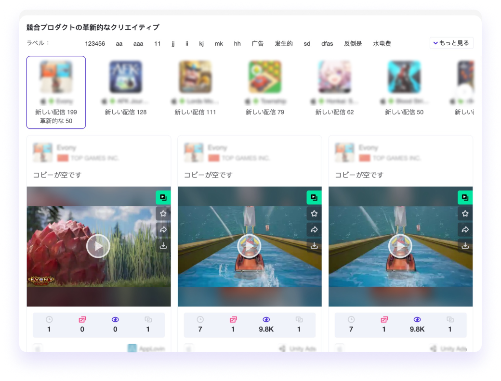The image size is (501, 381).
Task: Click the share arrow icon on the first video
Action: pos(163,230)
